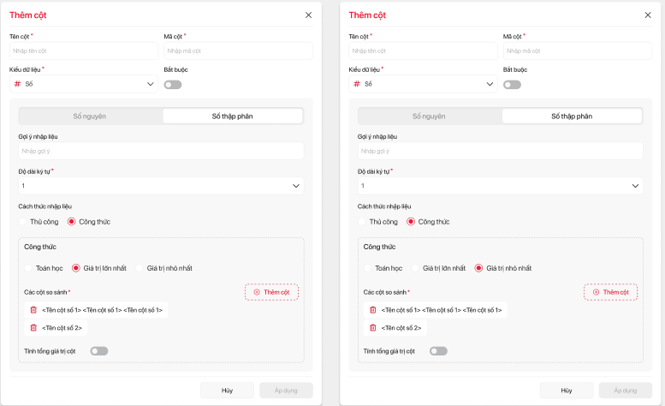665x406 pixels.
Task: Open Kiểu dữ liệu dropdown in left dialog
Action: (84, 84)
